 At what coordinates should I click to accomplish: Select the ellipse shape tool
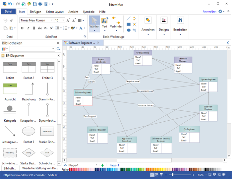pyautogui.click(x=129, y=30)
